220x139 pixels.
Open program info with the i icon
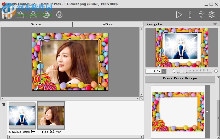[190, 15]
